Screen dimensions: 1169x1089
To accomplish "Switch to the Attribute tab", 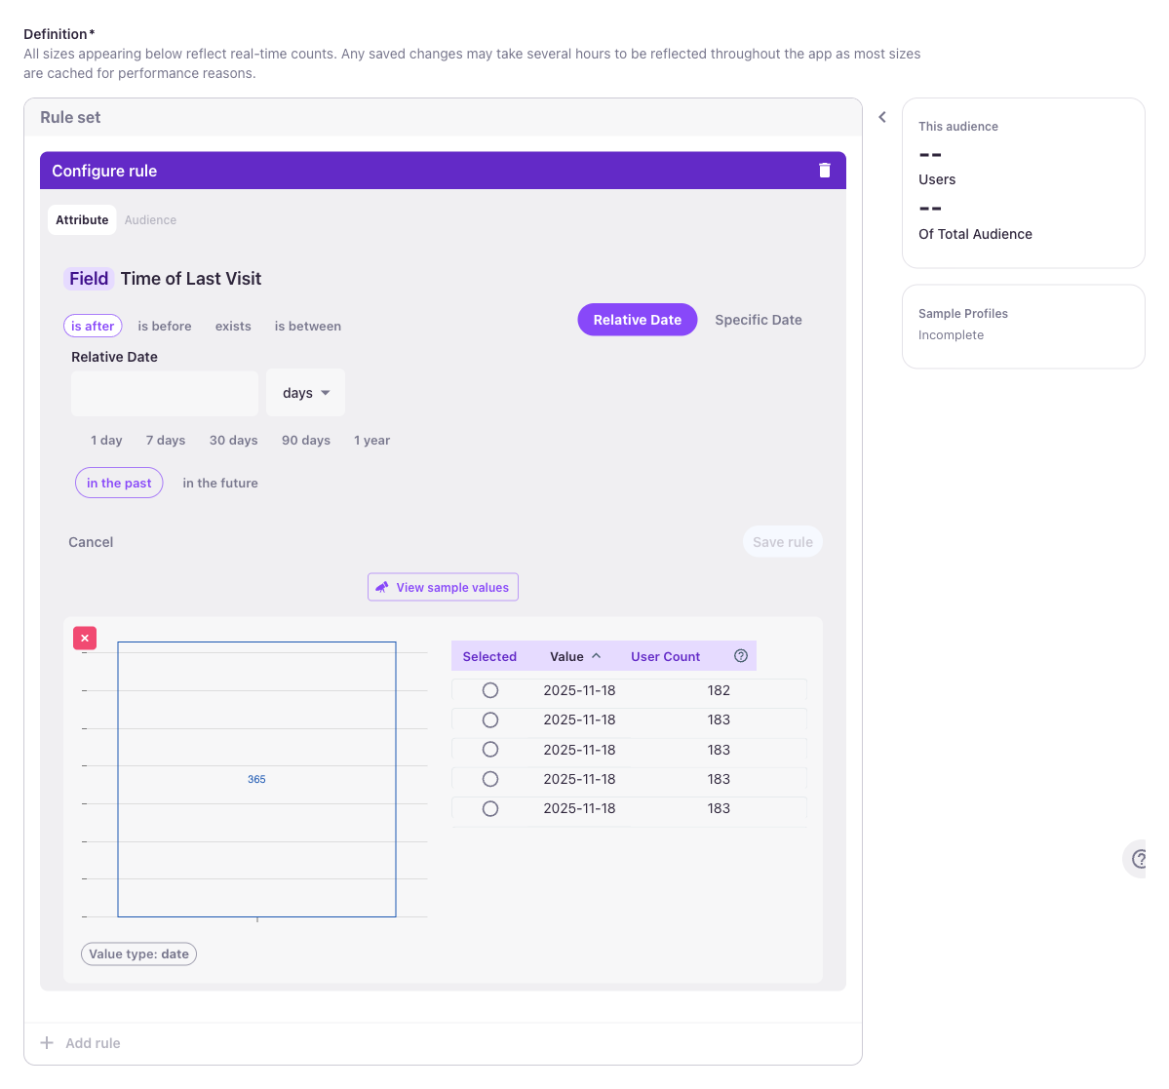I will point(82,220).
